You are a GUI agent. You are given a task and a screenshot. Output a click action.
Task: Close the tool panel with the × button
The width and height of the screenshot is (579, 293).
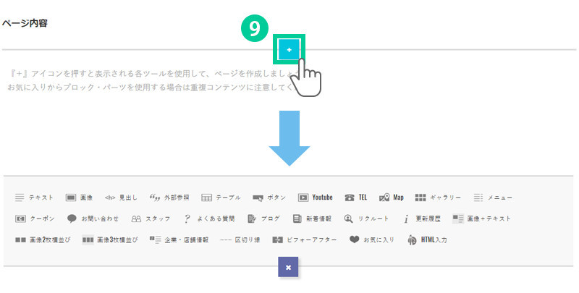tap(288, 267)
